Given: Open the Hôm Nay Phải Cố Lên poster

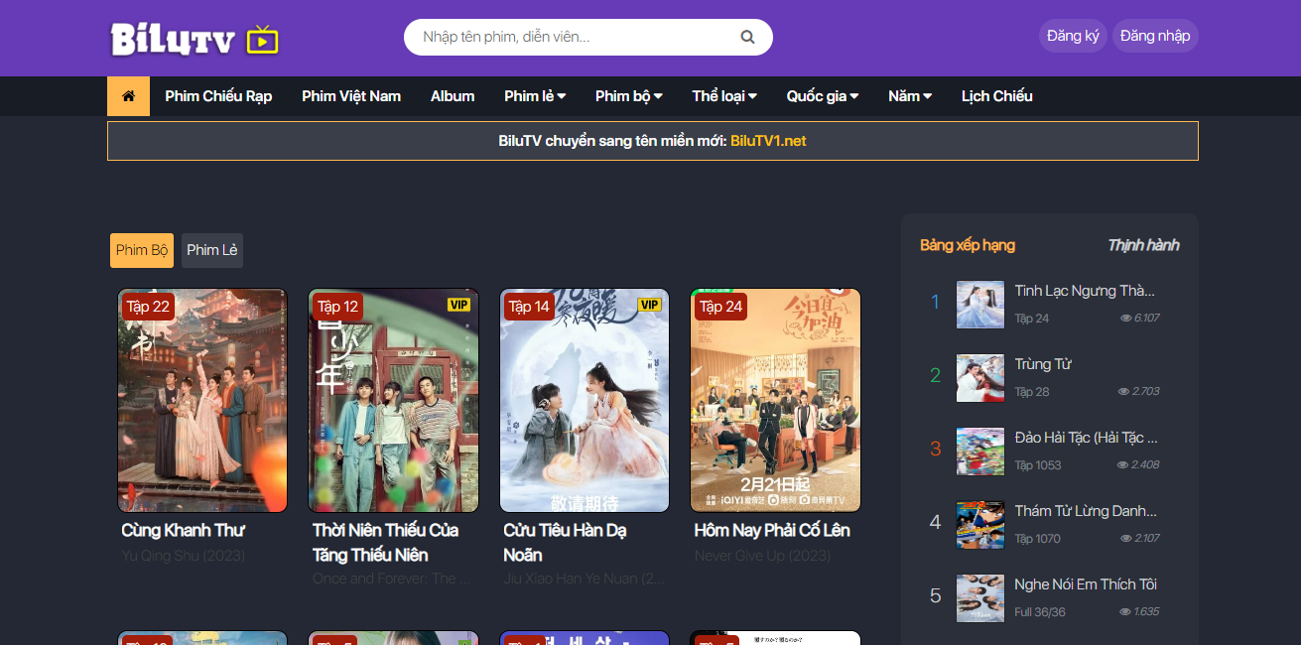Looking at the screenshot, I should pos(775,401).
